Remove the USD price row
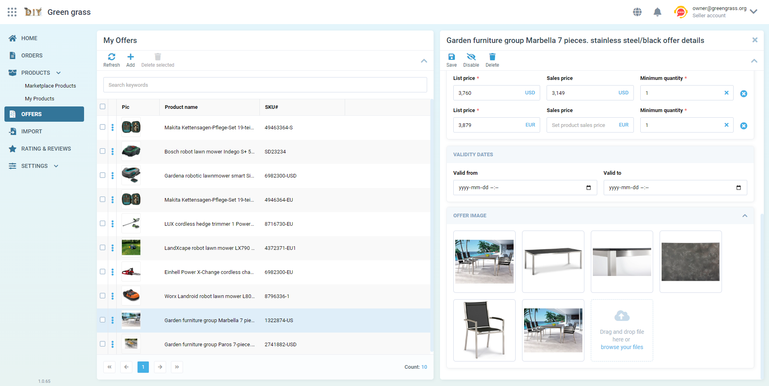 [x=744, y=94]
